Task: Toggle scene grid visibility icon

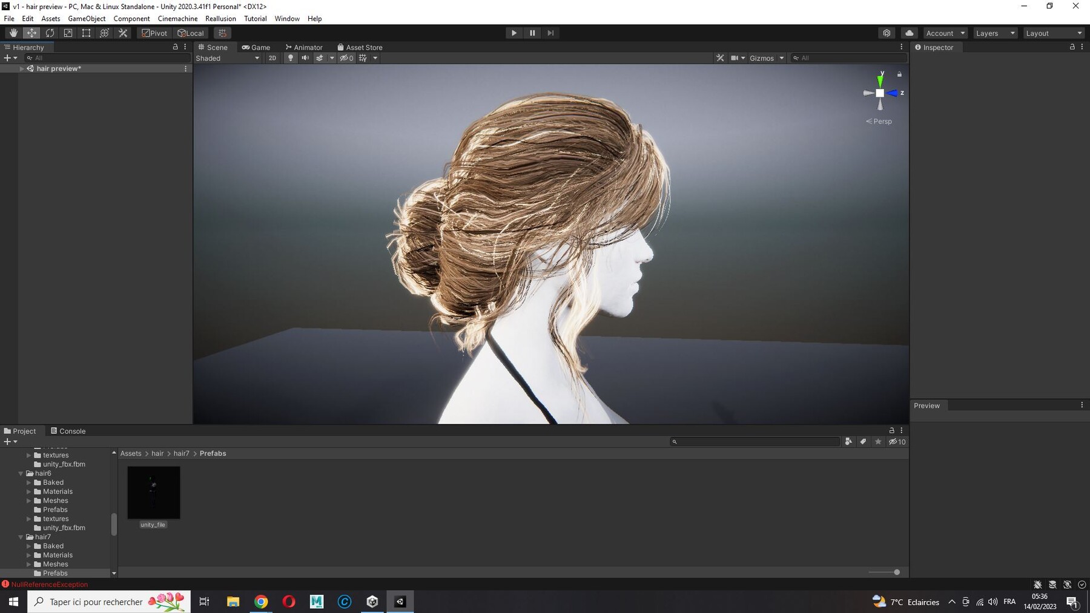Action: tap(363, 58)
